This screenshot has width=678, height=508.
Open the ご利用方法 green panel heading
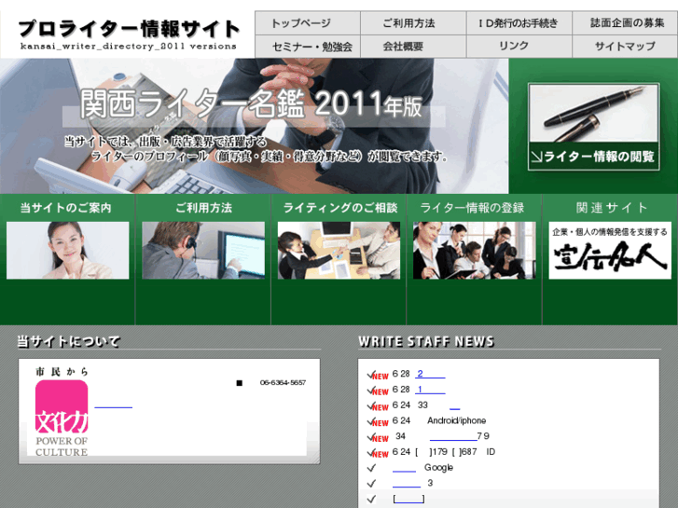(203, 208)
